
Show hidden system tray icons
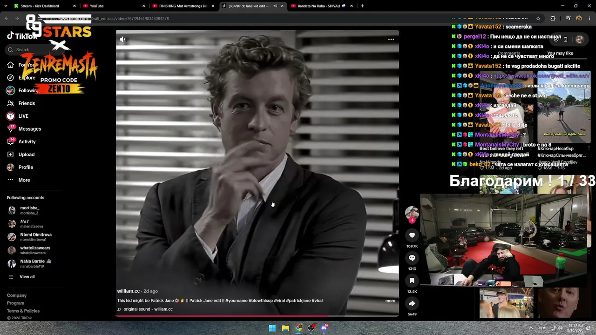(531, 328)
